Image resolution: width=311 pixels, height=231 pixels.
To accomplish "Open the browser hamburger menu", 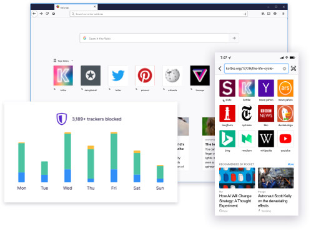I will click(x=283, y=14).
